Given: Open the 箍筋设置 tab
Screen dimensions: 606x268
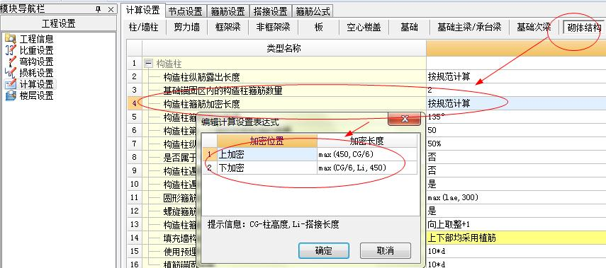Looking at the screenshot, I should 228,11.
